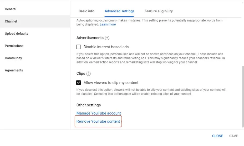The height and width of the screenshot is (146, 244).
Task: Open the Feature eligibility tab
Action: (159, 11)
